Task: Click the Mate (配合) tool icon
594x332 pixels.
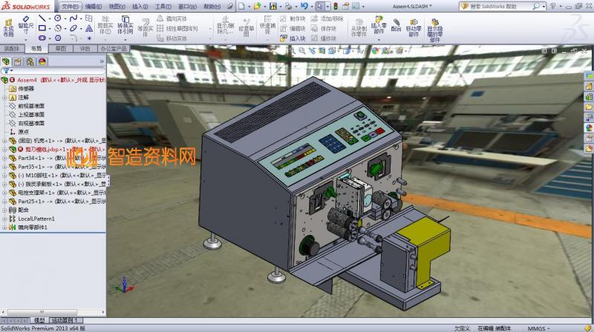Action: (396, 27)
